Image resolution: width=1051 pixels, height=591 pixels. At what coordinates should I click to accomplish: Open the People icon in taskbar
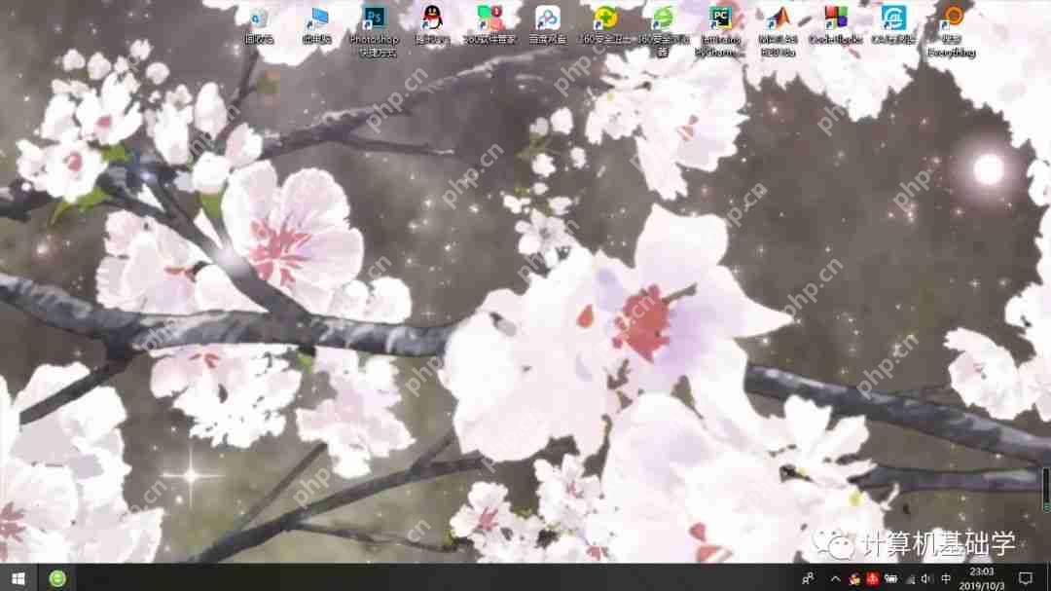[807, 578]
